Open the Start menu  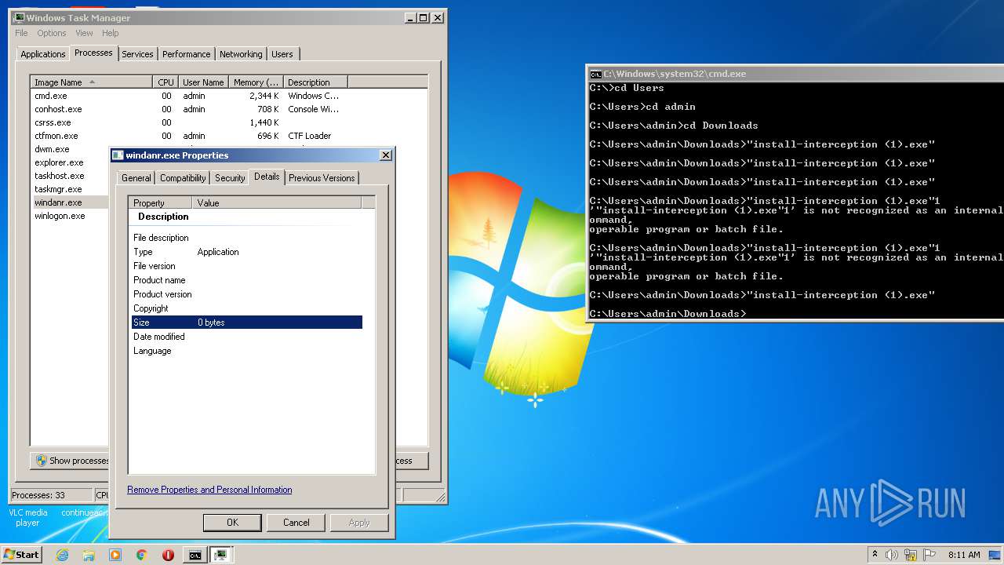point(21,554)
